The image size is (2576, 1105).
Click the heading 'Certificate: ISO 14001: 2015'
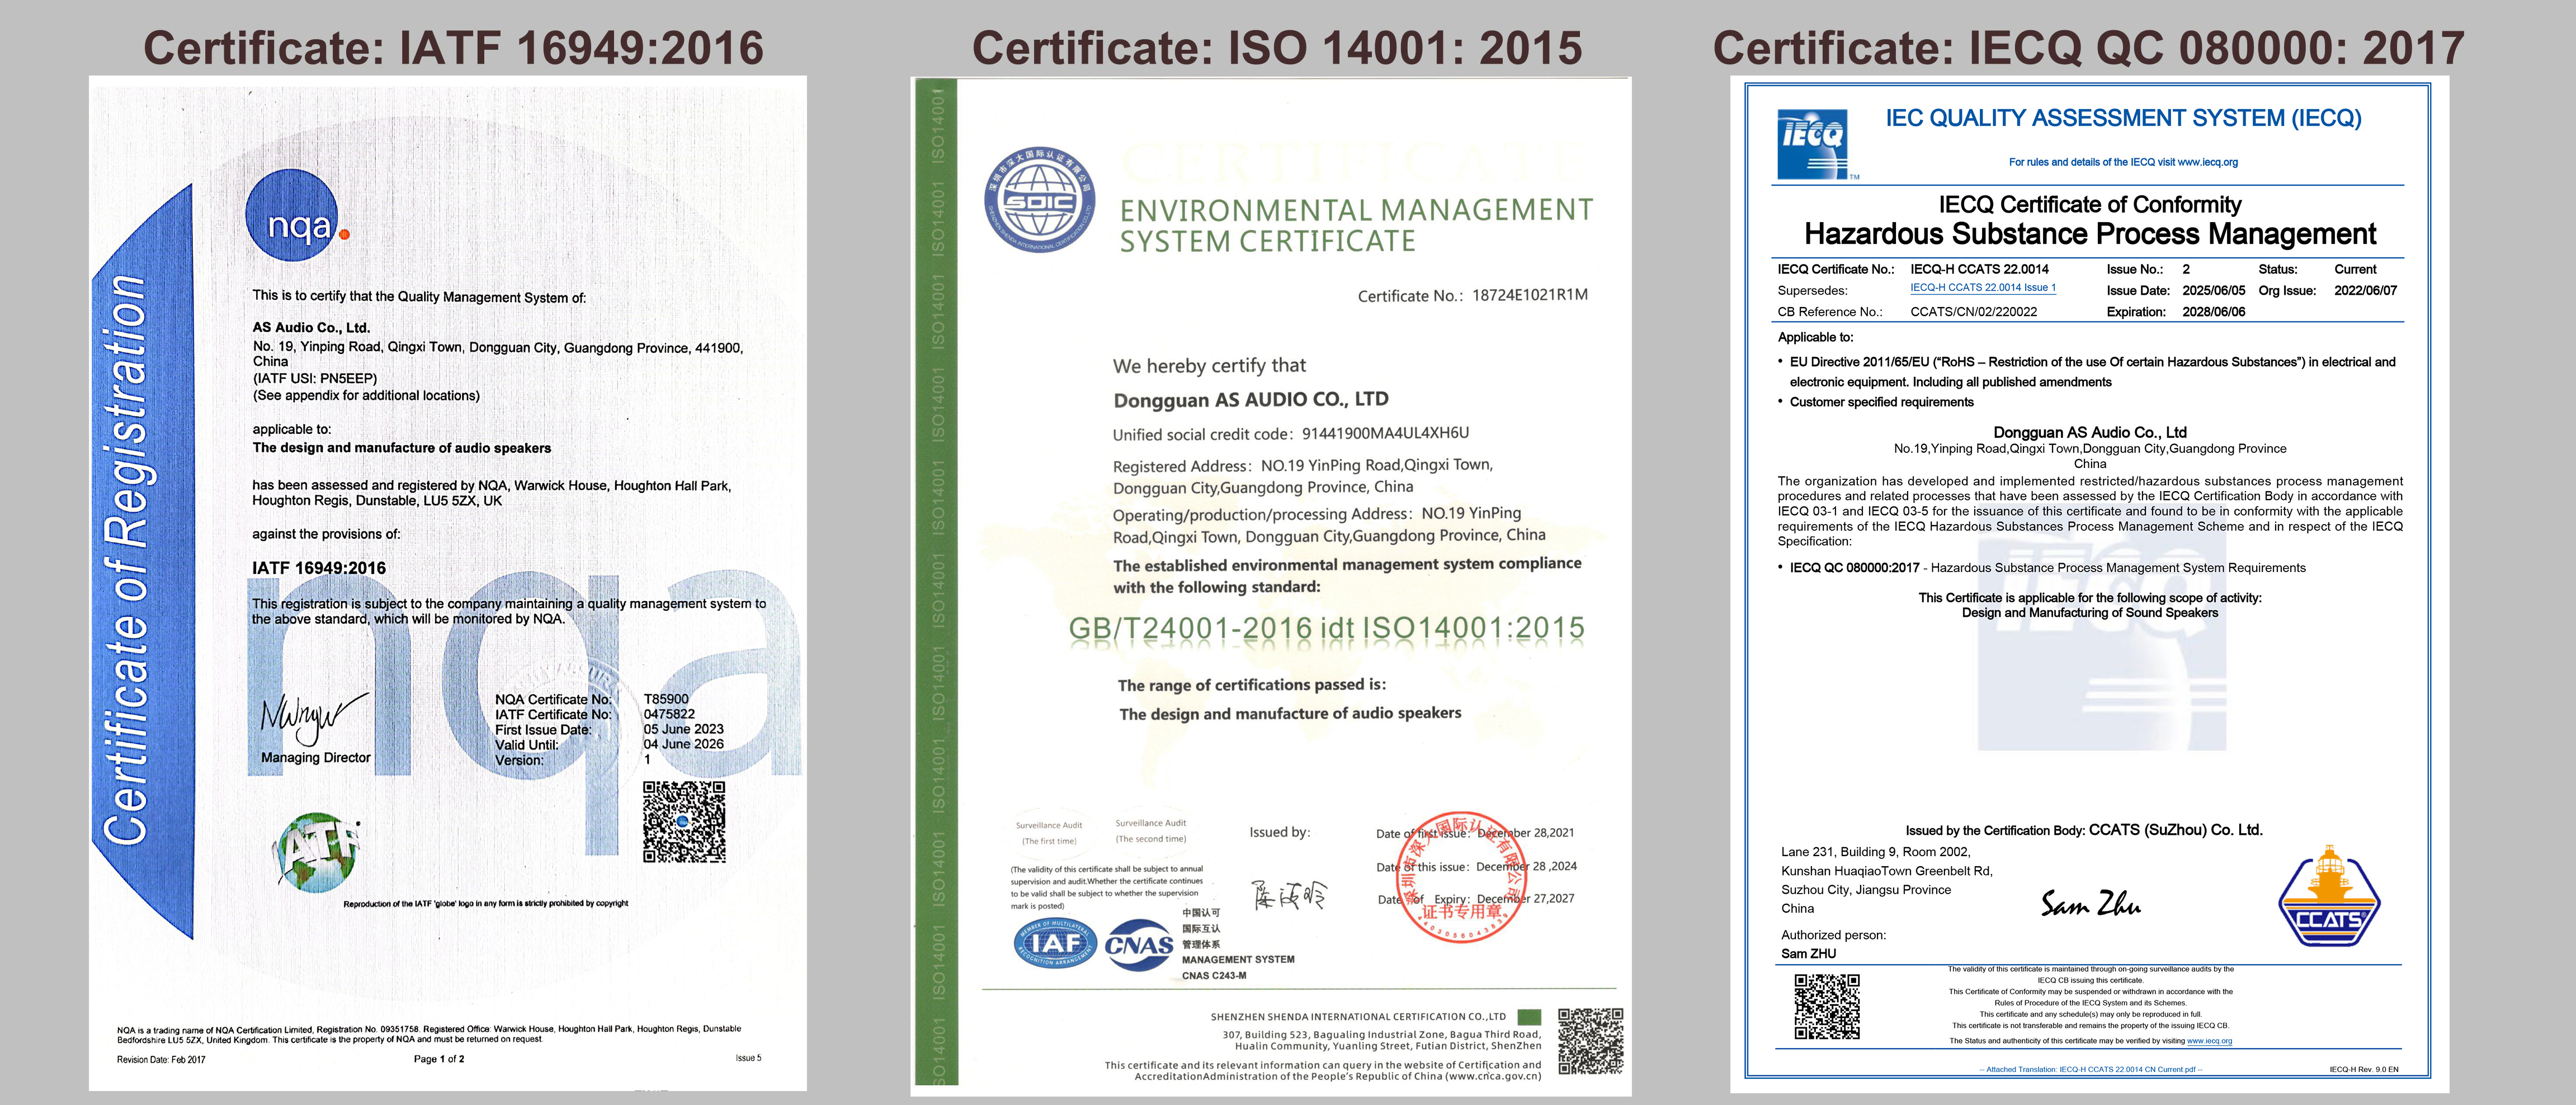pyautogui.click(x=1277, y=48)
